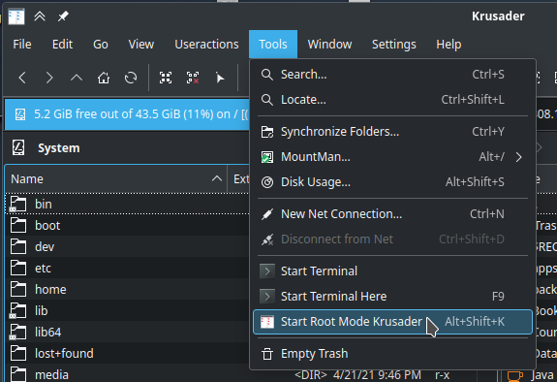Go forward with the right arrow toolbar icon

[49, 78]
